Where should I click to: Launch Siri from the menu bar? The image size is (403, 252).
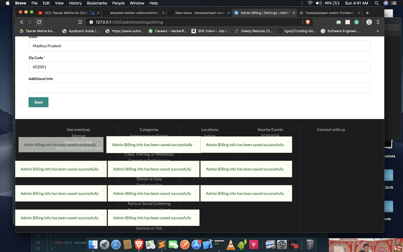tap(386, 3)
